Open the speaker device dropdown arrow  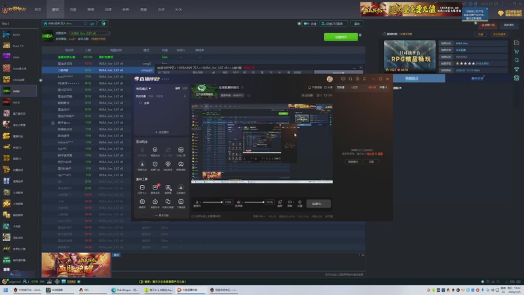point(242,203)
